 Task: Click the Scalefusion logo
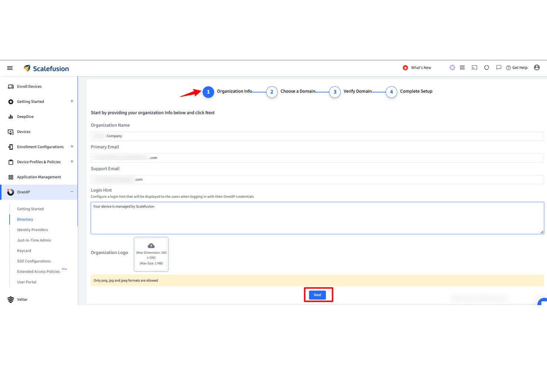point(46,68)
